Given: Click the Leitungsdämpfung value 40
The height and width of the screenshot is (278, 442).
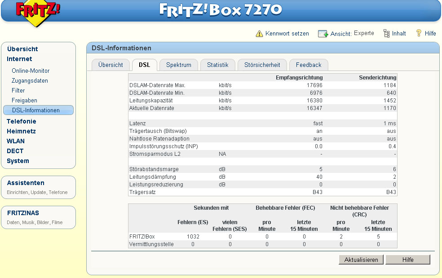Looking at the screenshot, I should (319, 177).
